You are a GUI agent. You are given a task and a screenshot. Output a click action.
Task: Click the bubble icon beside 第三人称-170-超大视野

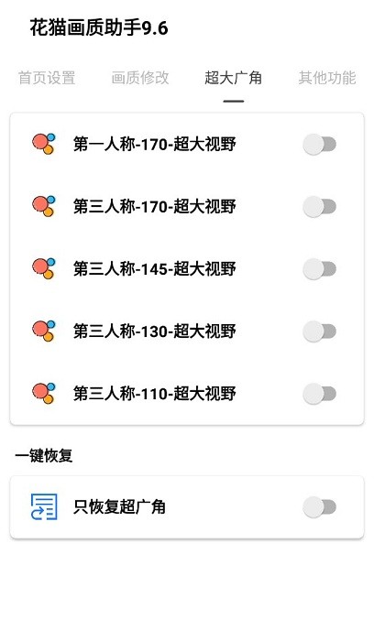coord(43,206)
